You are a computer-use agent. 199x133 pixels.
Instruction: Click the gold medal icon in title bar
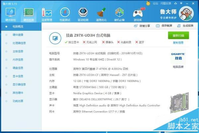click(148, 3)
